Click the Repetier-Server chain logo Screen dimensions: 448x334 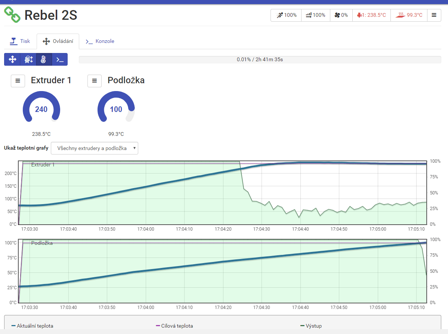click(x=12, y=15)
